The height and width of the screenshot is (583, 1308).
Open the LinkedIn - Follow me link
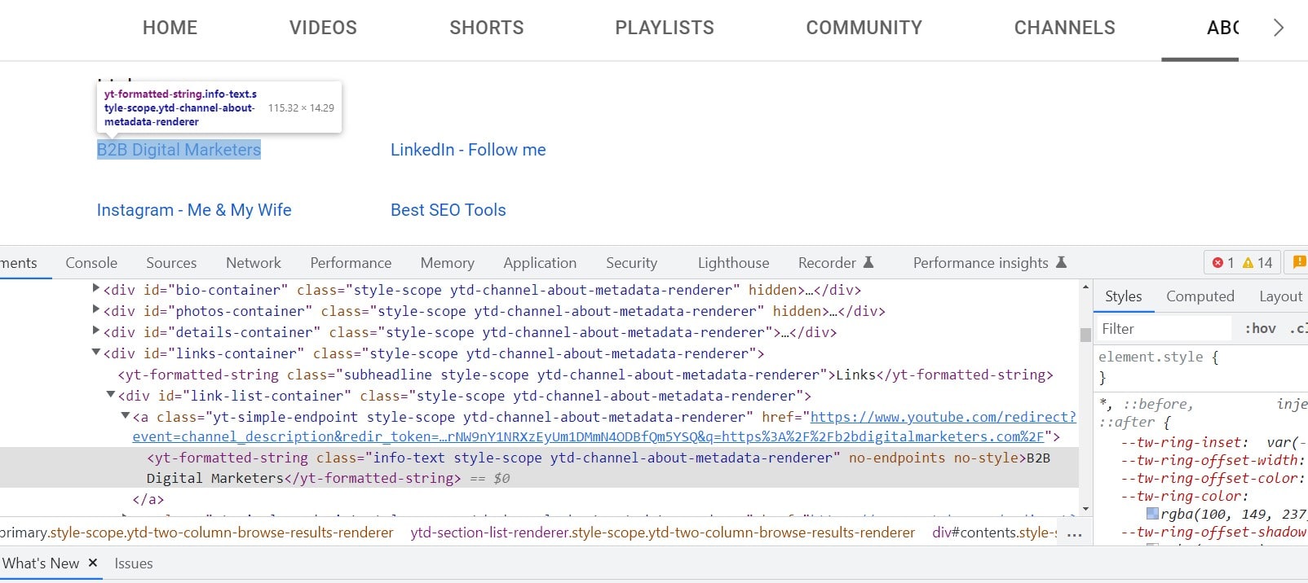[x=468, y=150]
